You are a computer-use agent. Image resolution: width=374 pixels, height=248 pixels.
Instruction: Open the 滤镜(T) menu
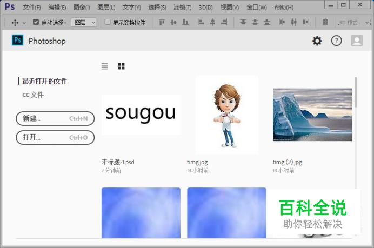[x=183, y=8]
